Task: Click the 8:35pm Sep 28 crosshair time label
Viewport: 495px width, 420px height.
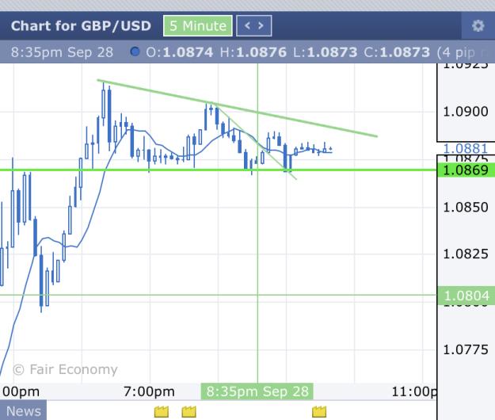Action: tap(257, 391)
